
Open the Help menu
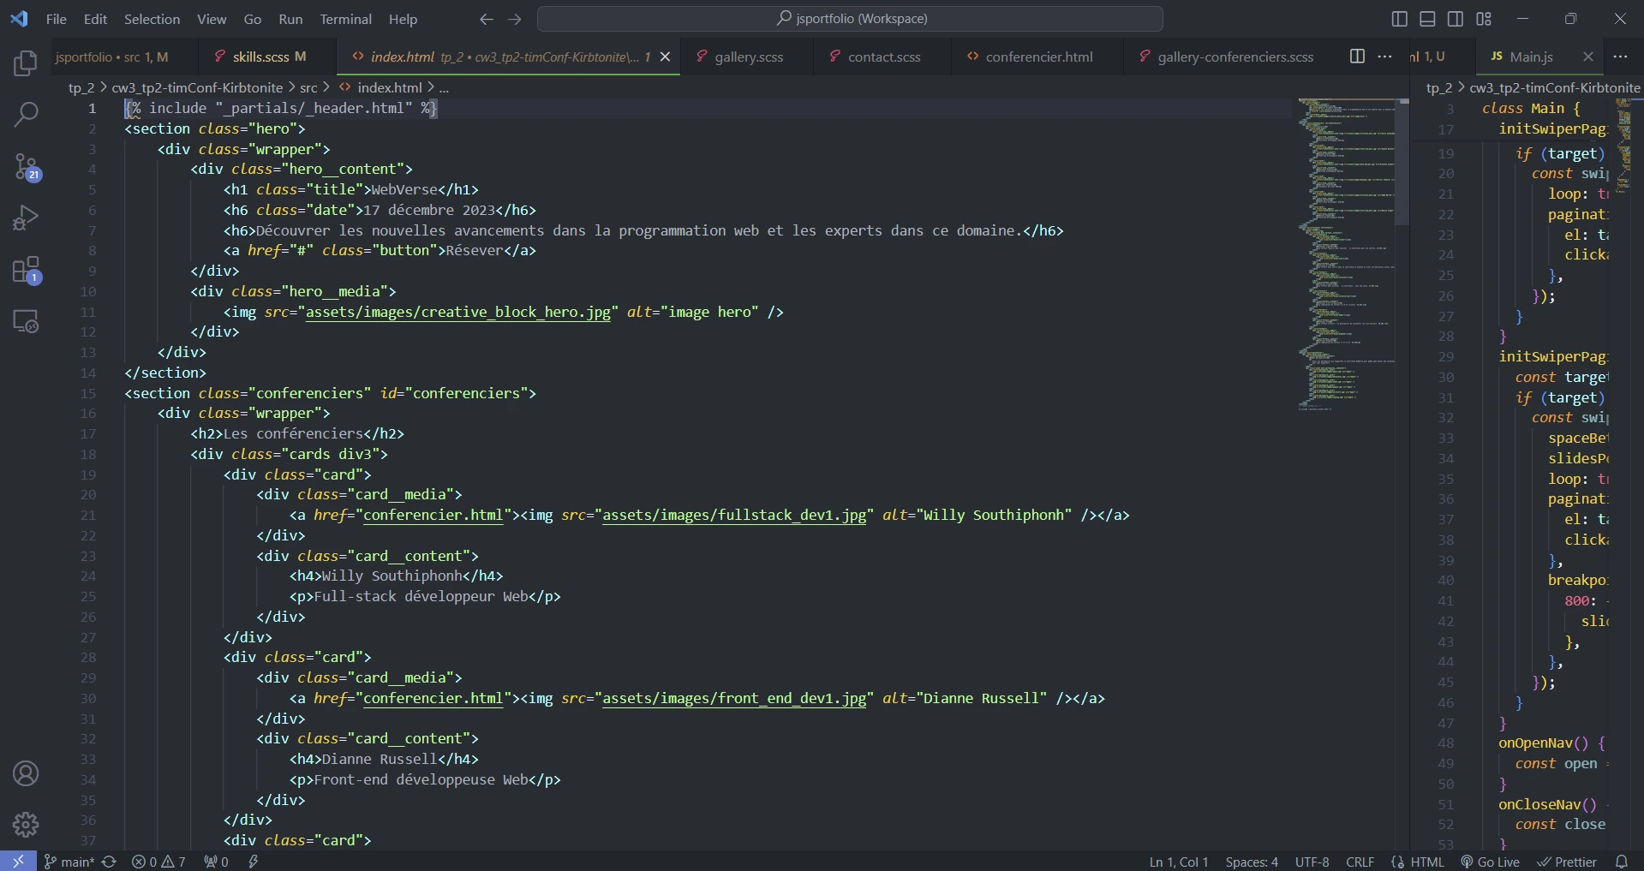pyautogui.click(x=403, y=19)
